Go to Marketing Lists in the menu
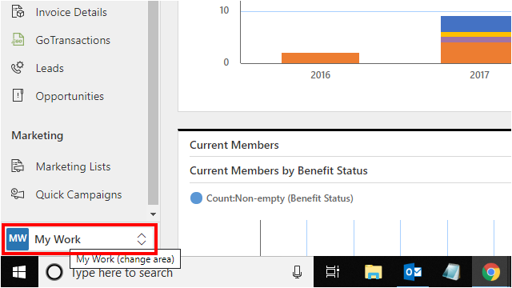The width and height of the screenshot is (512, 288). [73, 166]
